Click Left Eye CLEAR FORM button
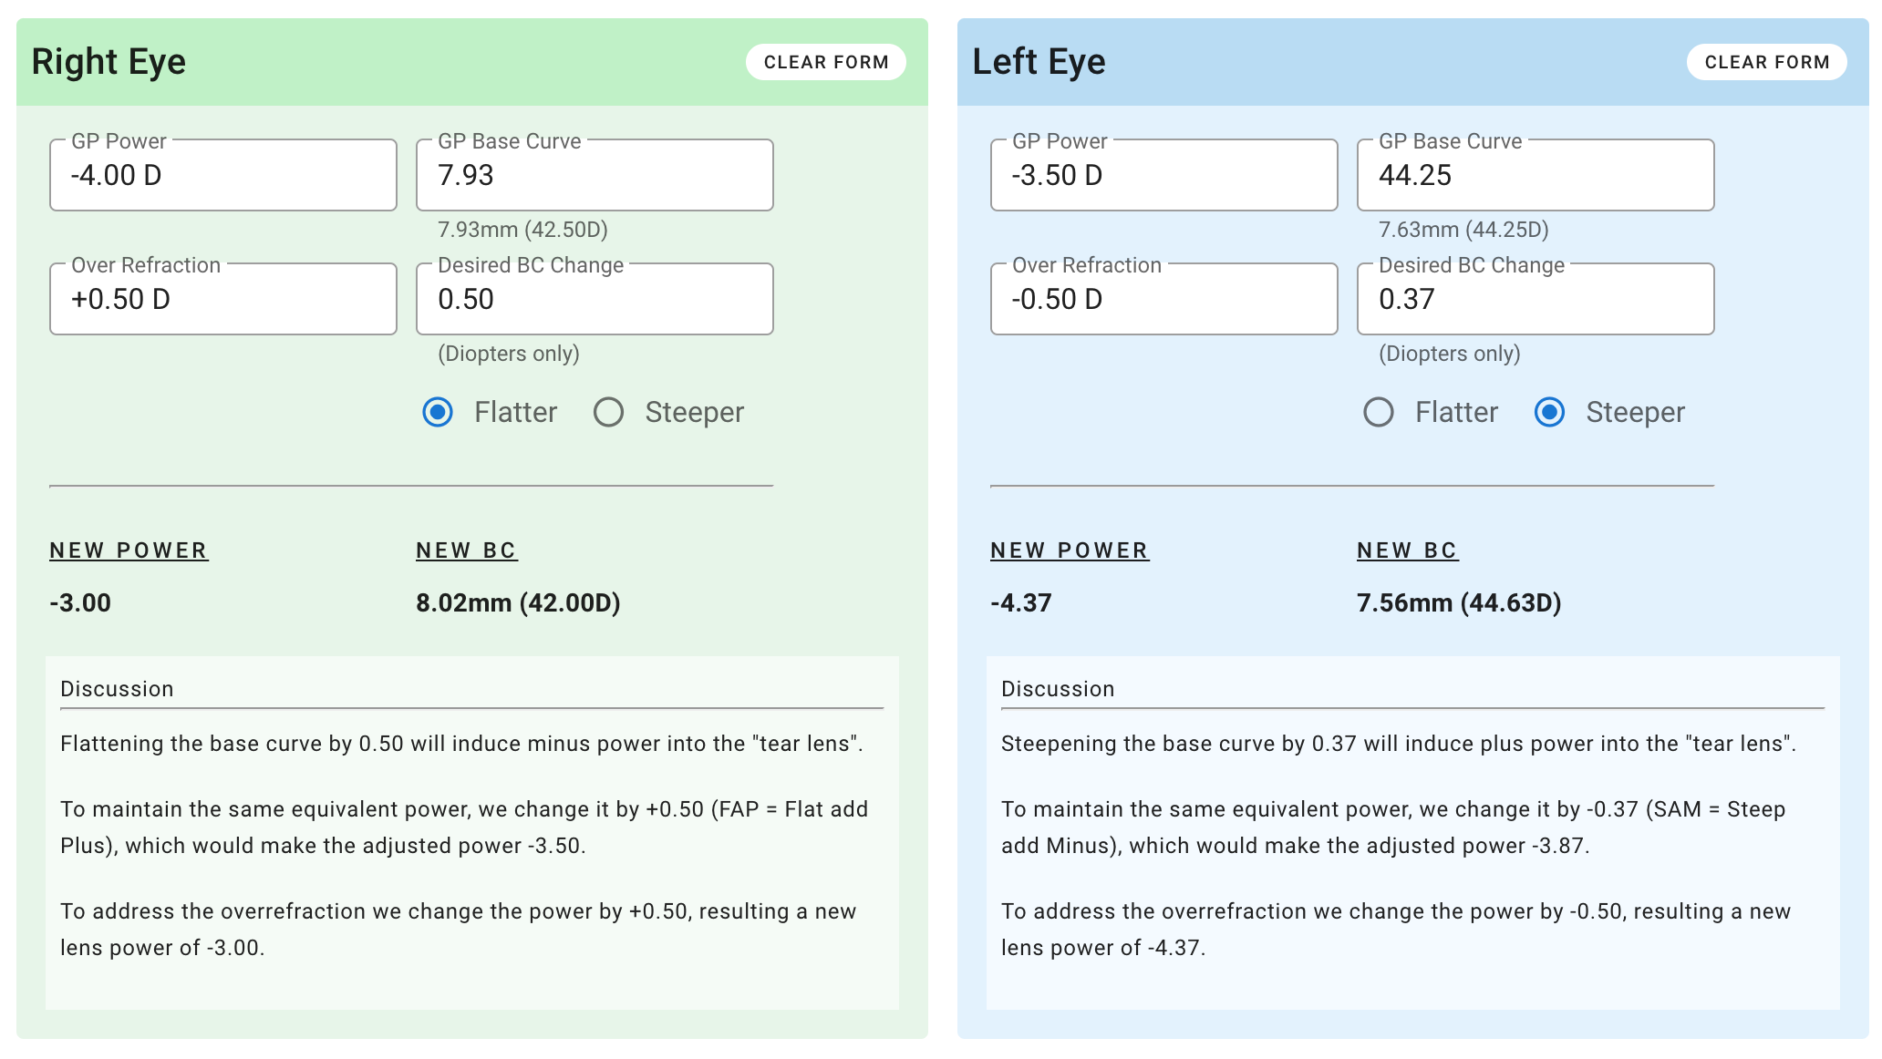Viewport: 1882px width, 1059px height. click(x=1766, y=62)
